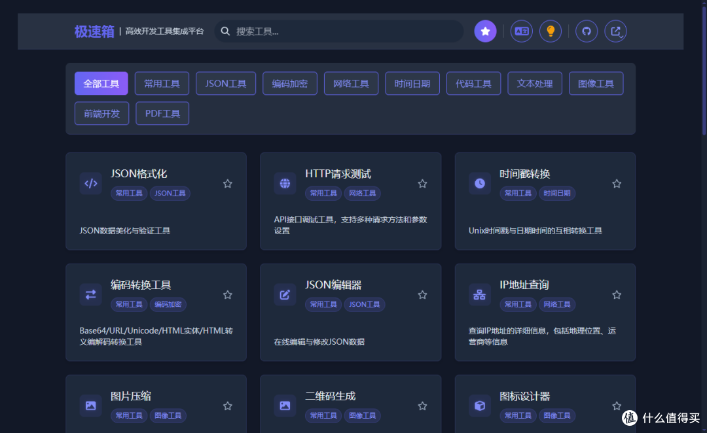Viewport: 707px width, 433px height.
Task: Switch to the 常用工具 category
Action: pyautogui.click(x=162, y=83)
